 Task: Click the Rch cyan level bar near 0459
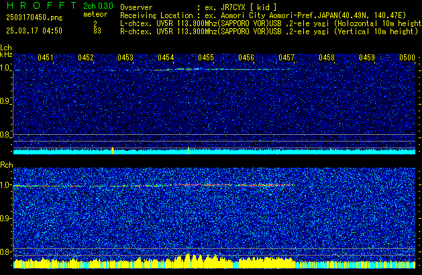[x=356, y=265]
